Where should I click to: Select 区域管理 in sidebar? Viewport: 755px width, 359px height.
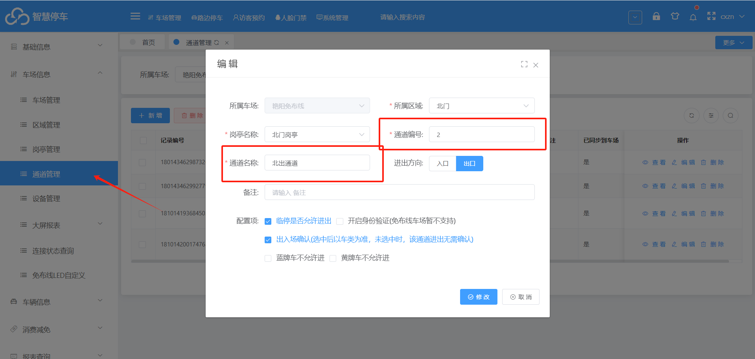pos(59,124)
